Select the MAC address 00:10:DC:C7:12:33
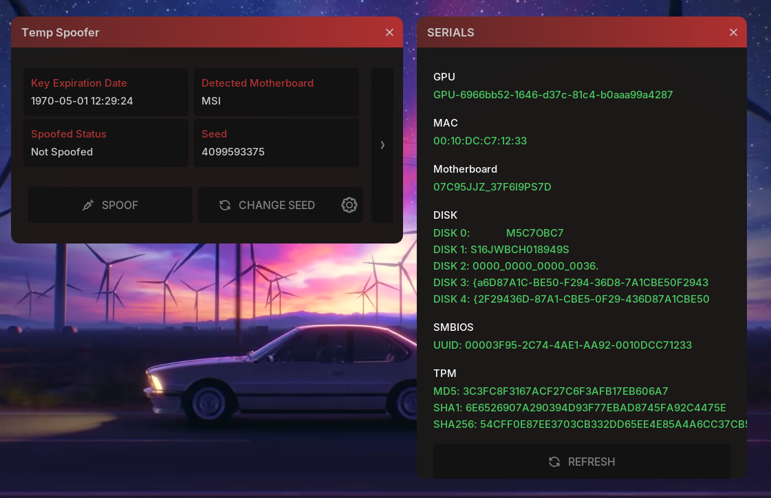 [480, 141]
